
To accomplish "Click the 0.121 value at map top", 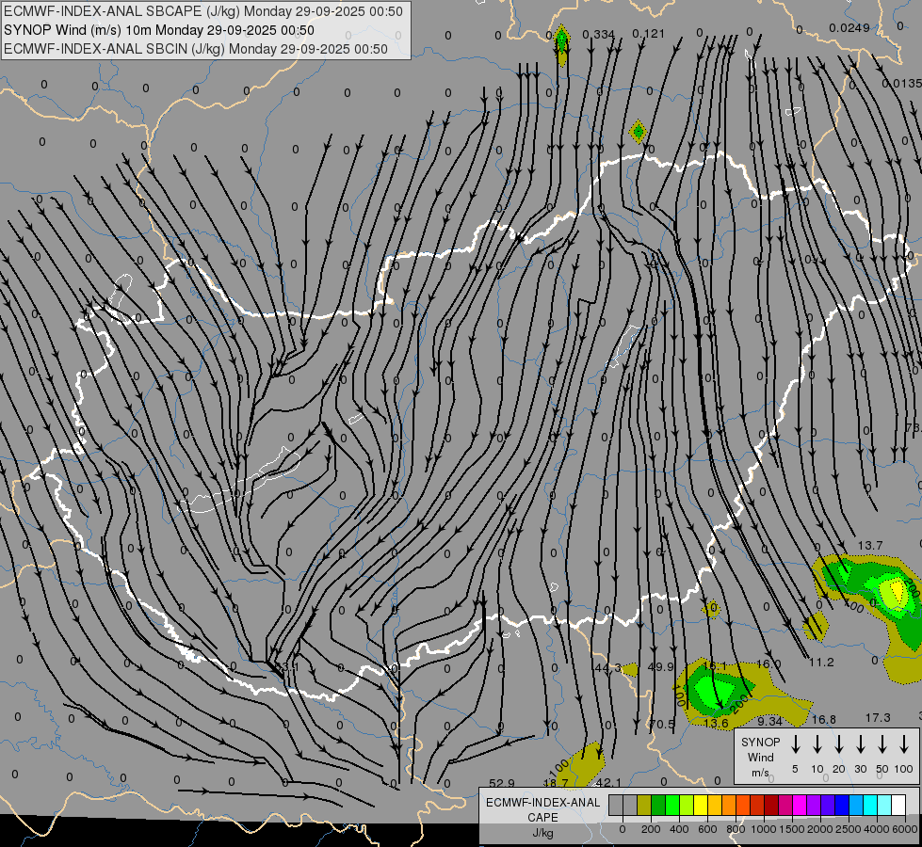I will [x=649, y=34].
